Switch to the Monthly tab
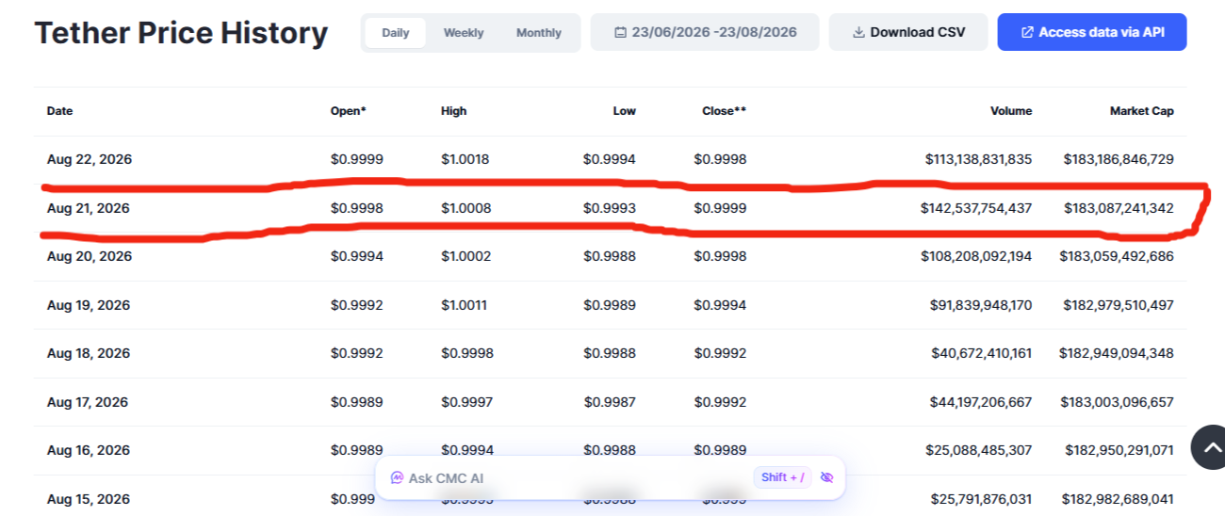The image size is (1225, 516). [x=539, y=33]
